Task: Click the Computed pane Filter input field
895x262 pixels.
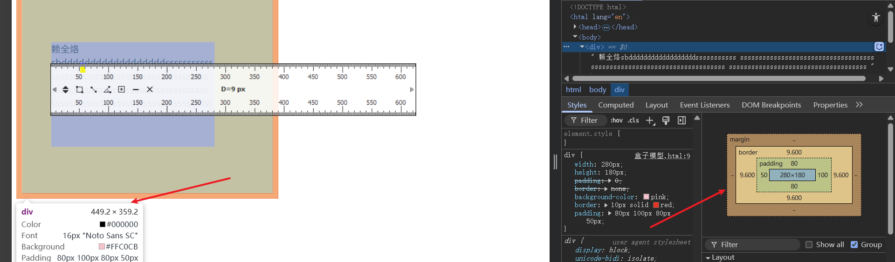Action: coord(753,245)
